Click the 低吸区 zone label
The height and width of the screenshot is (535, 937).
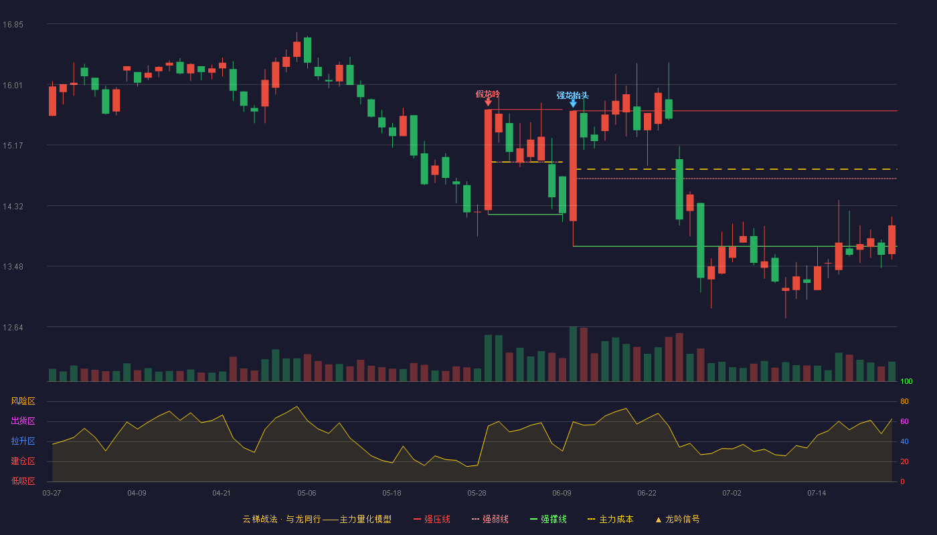[23, 481]
